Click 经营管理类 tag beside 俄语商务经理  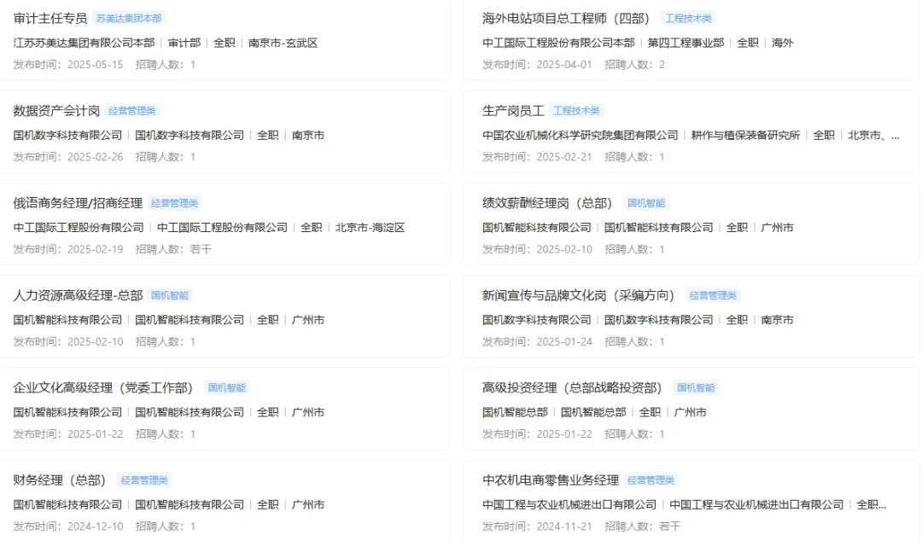point(175,203)
